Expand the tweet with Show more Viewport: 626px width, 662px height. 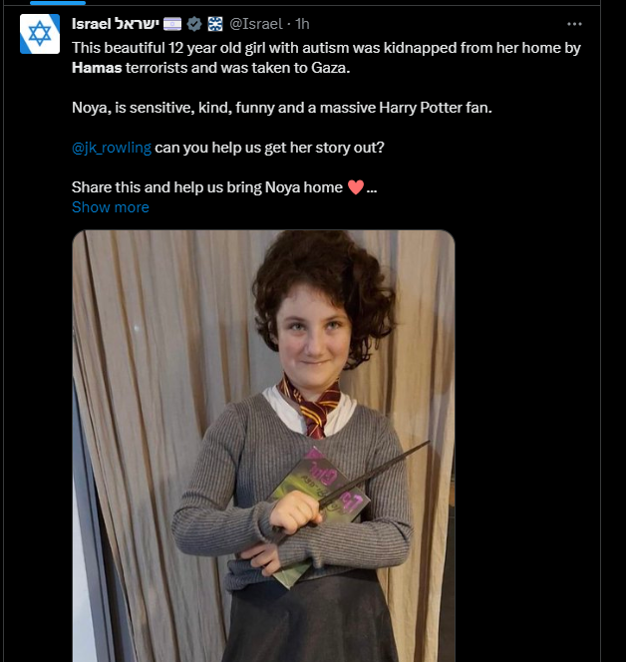pos(111,207)
